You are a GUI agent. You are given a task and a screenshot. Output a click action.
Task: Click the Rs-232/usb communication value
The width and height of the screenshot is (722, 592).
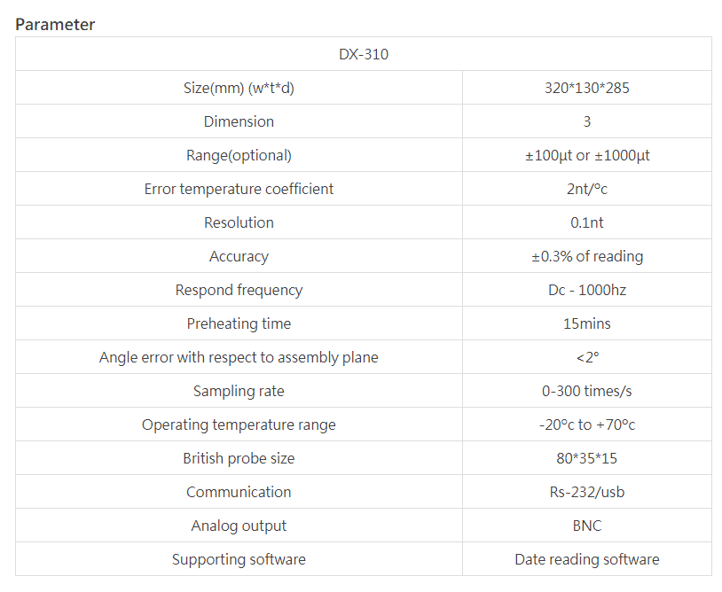[587, 492]
